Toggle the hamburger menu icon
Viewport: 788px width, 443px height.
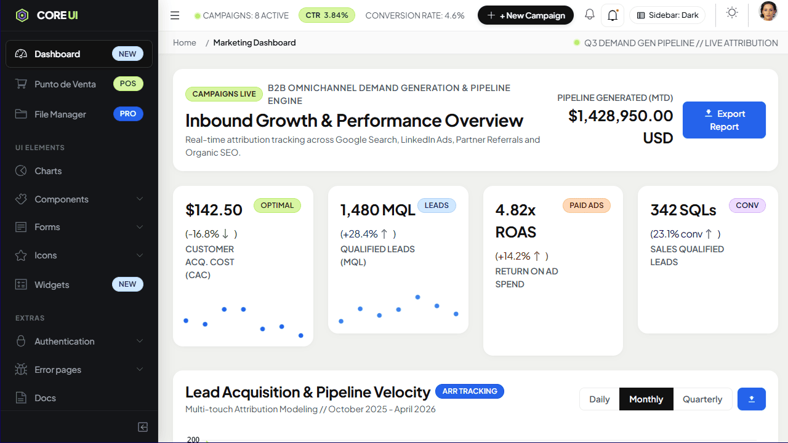tap(175, 15)
